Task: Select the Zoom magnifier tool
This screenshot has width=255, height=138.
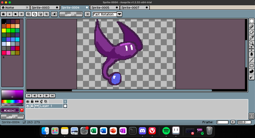Action: click(x=251, y=43)
